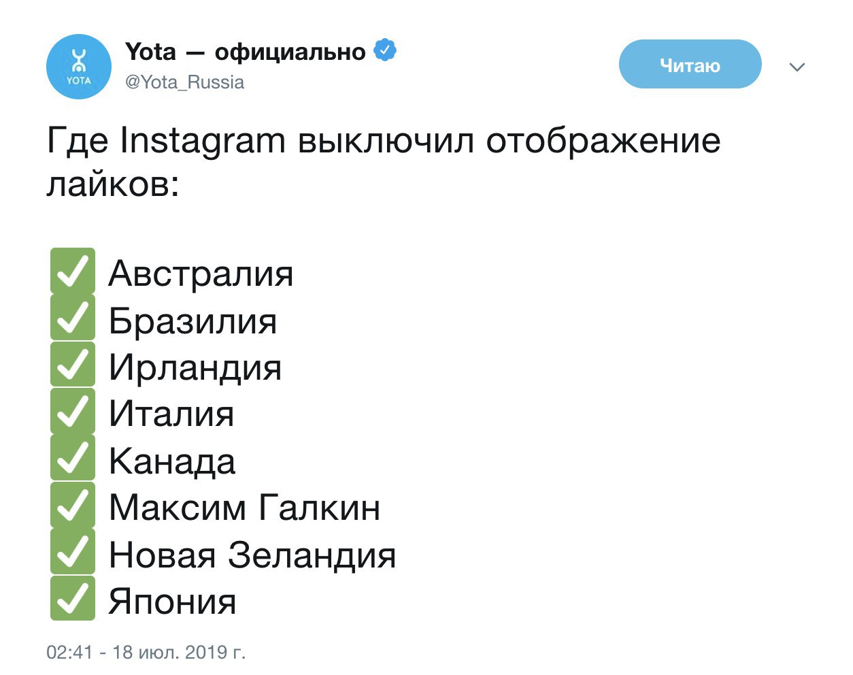Click the Yota — официально account name
Image resolution: width=853 pixels, height=675 pixels.
[x=246, y=52]
